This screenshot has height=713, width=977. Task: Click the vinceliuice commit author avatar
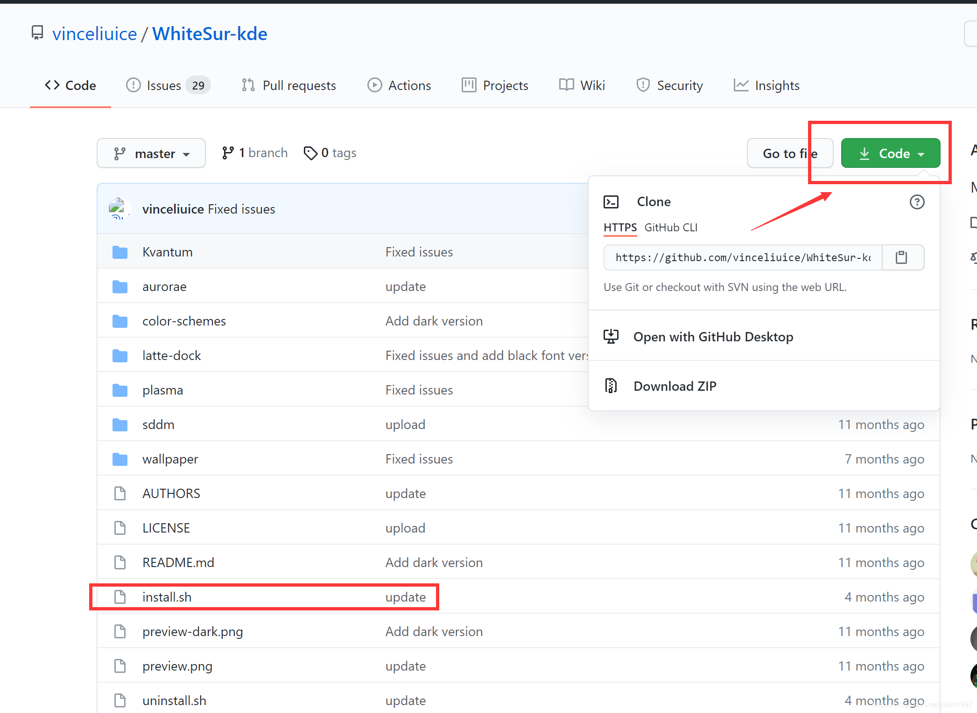119,209
